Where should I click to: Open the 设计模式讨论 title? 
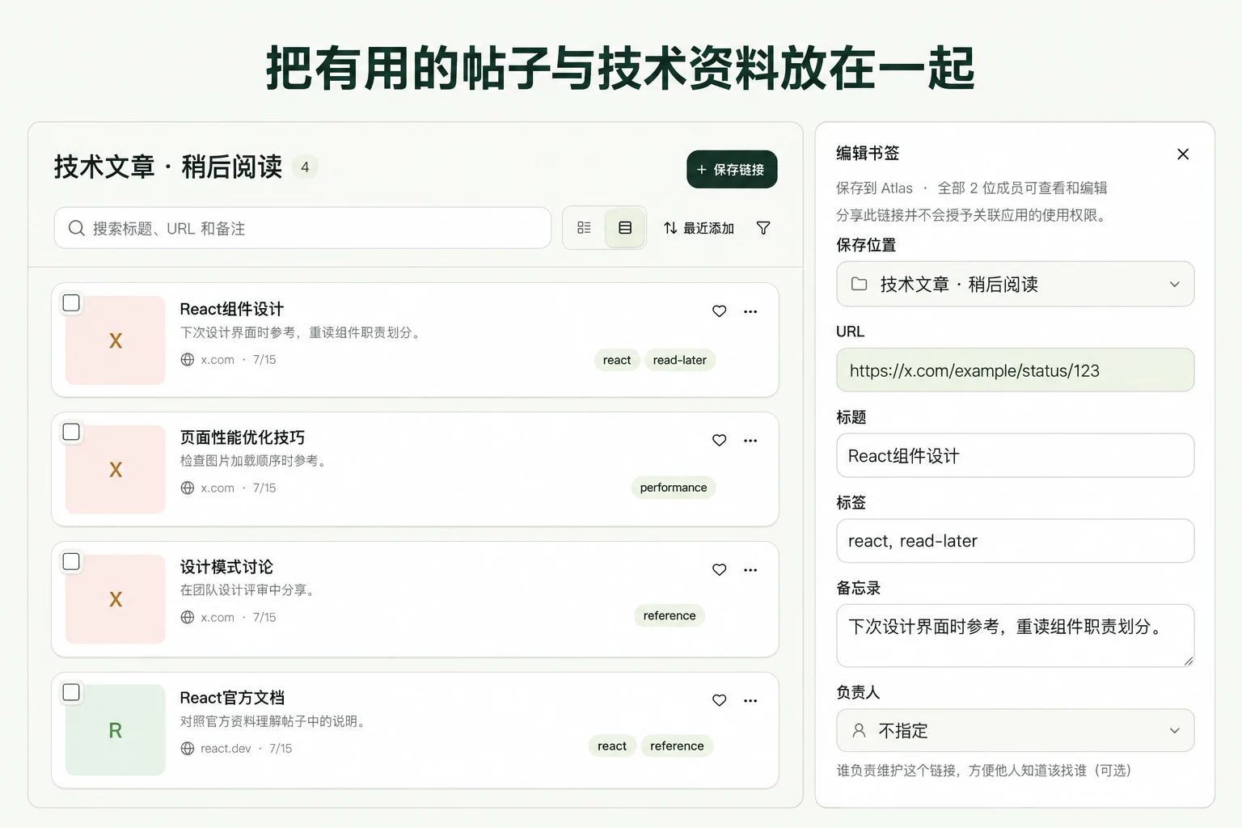click(226, 567)
